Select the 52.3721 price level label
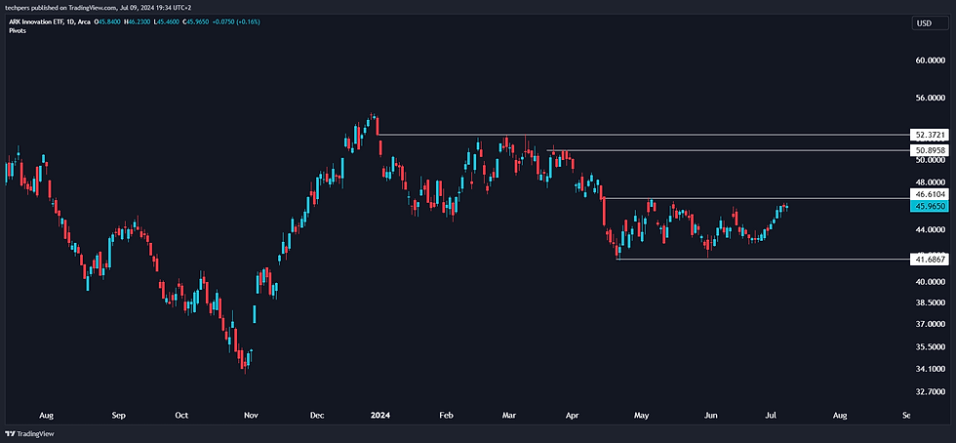This screenshot has width=956, height=443. [x=928, y=134]
